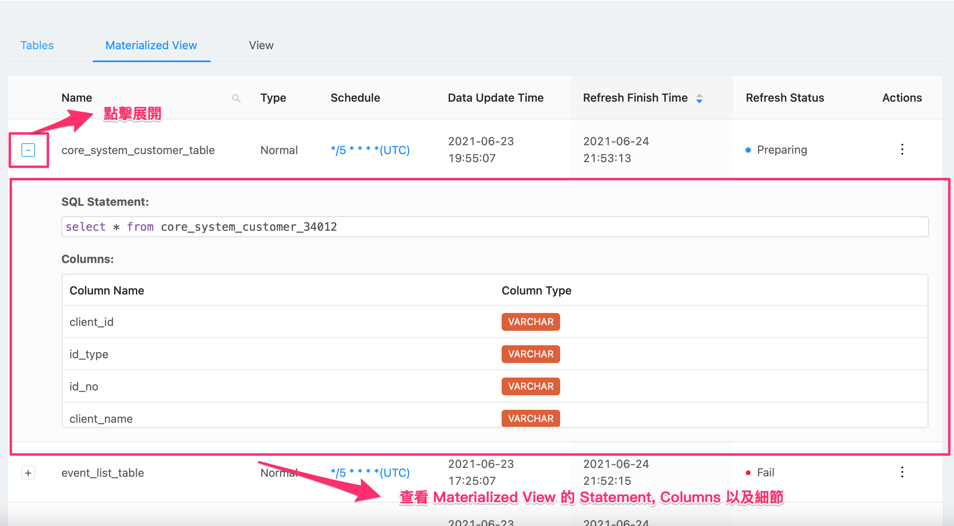Click the Name column header
The height and width of the screenshot is (526, 954).
point(77,98)
